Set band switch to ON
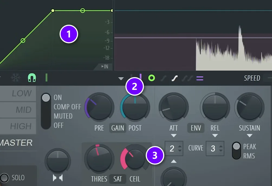The image size is (272, 186). click(x=58, y=97)
